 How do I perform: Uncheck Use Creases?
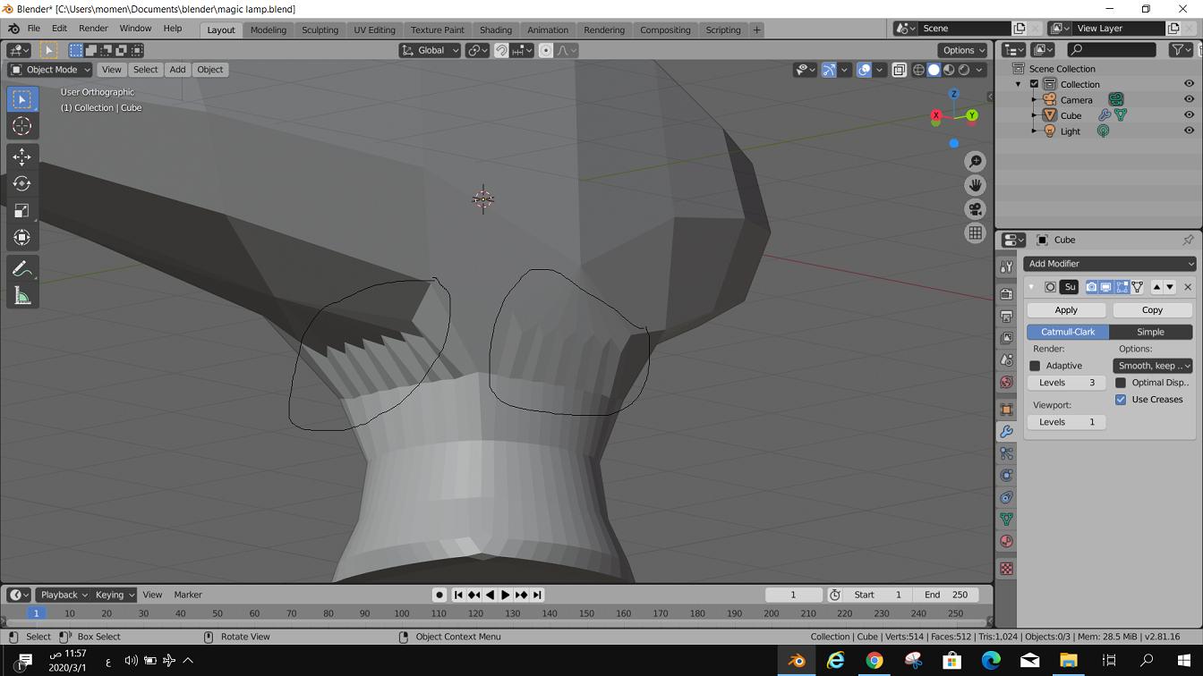(1121, 400)
